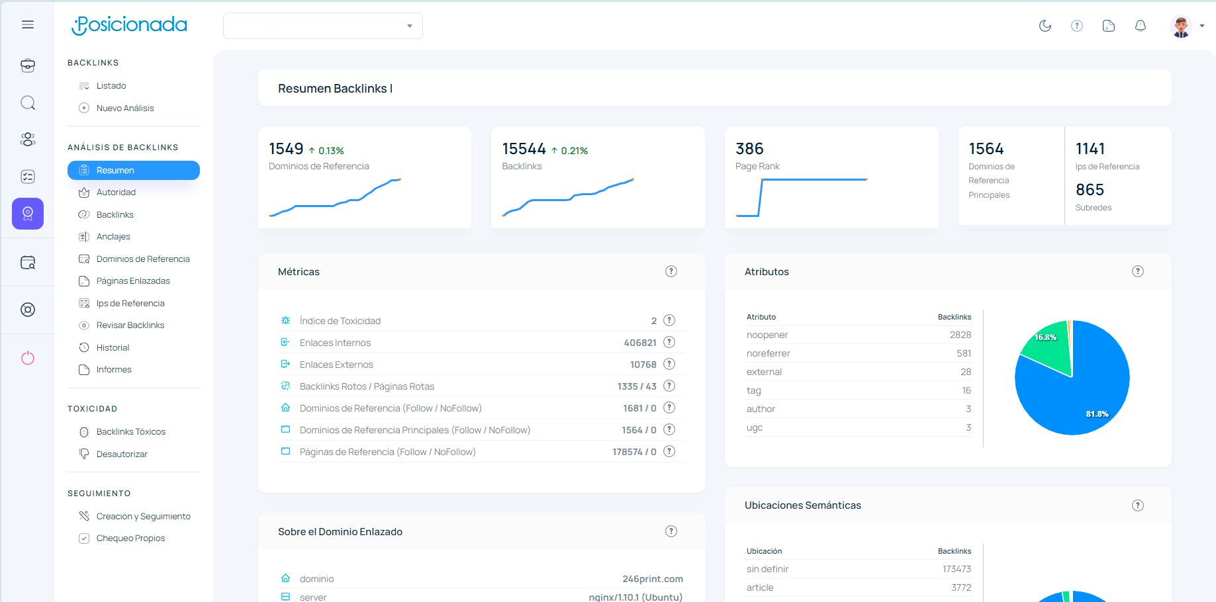Click the briefcase icon in left rail

(28, 65)
